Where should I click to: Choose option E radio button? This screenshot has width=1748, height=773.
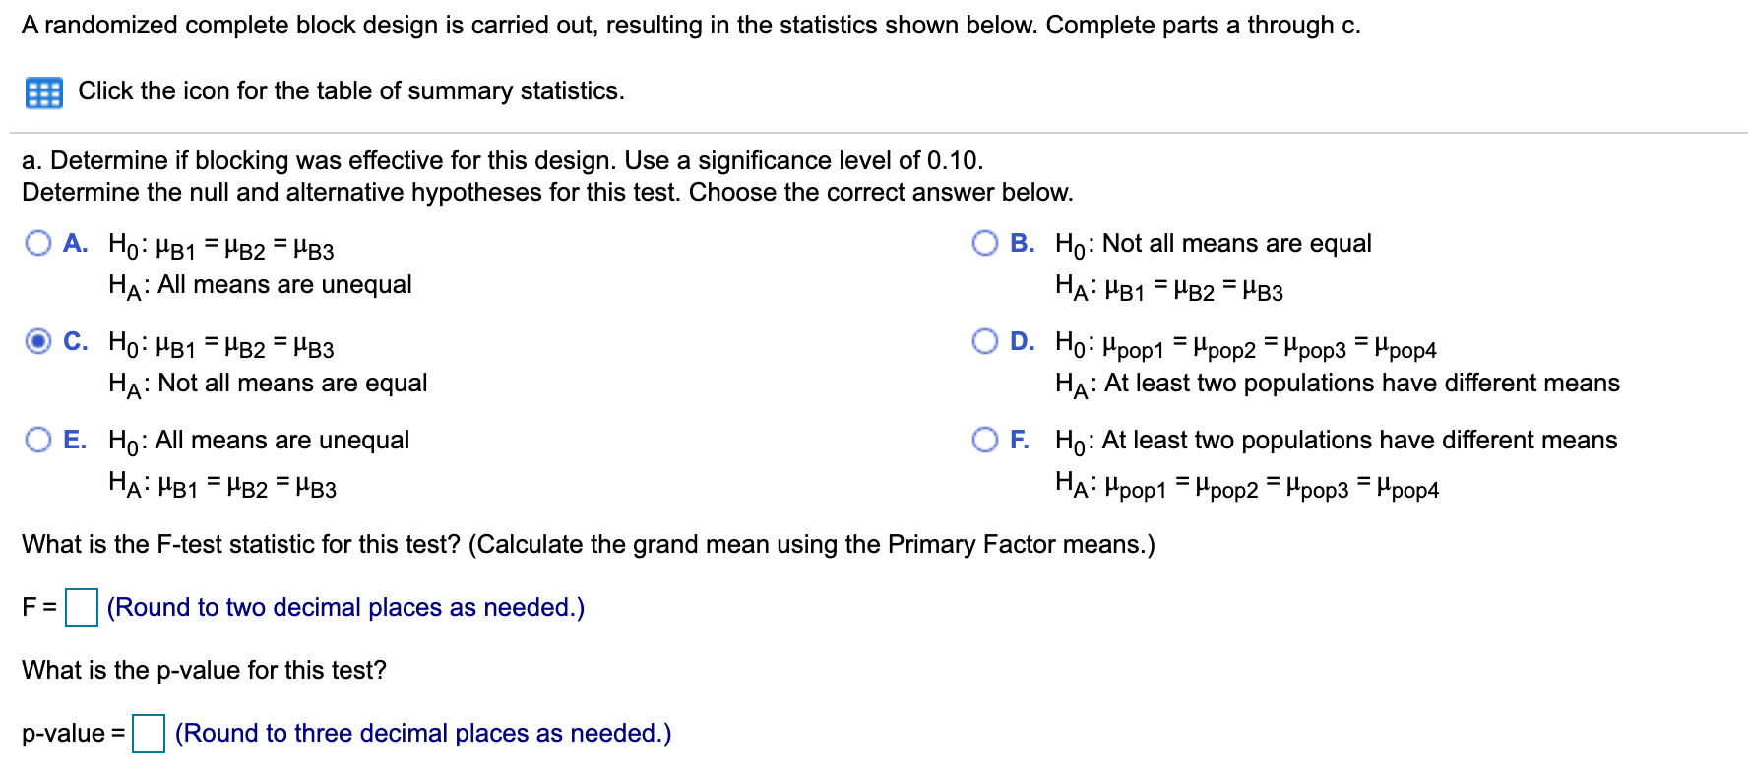pos(37,440)
